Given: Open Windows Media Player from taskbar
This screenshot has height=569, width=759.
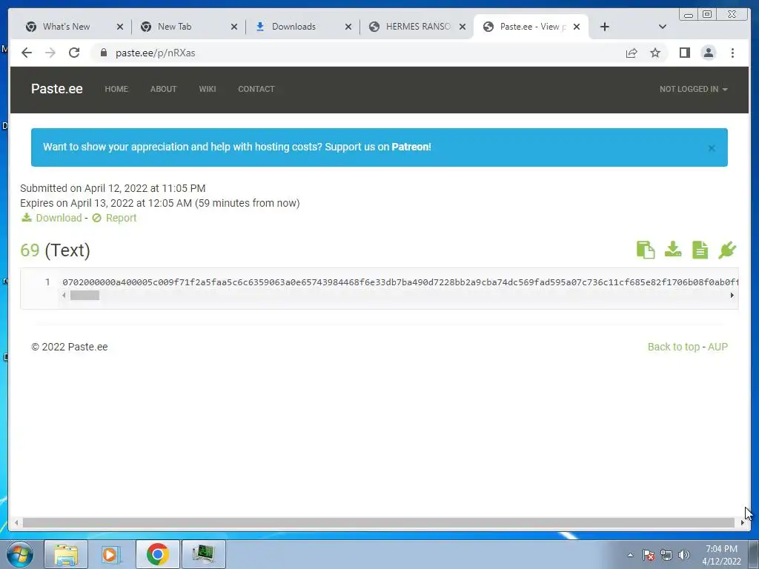Looking at the screenshot, I should pyautogui.click(x=111, y=554).
